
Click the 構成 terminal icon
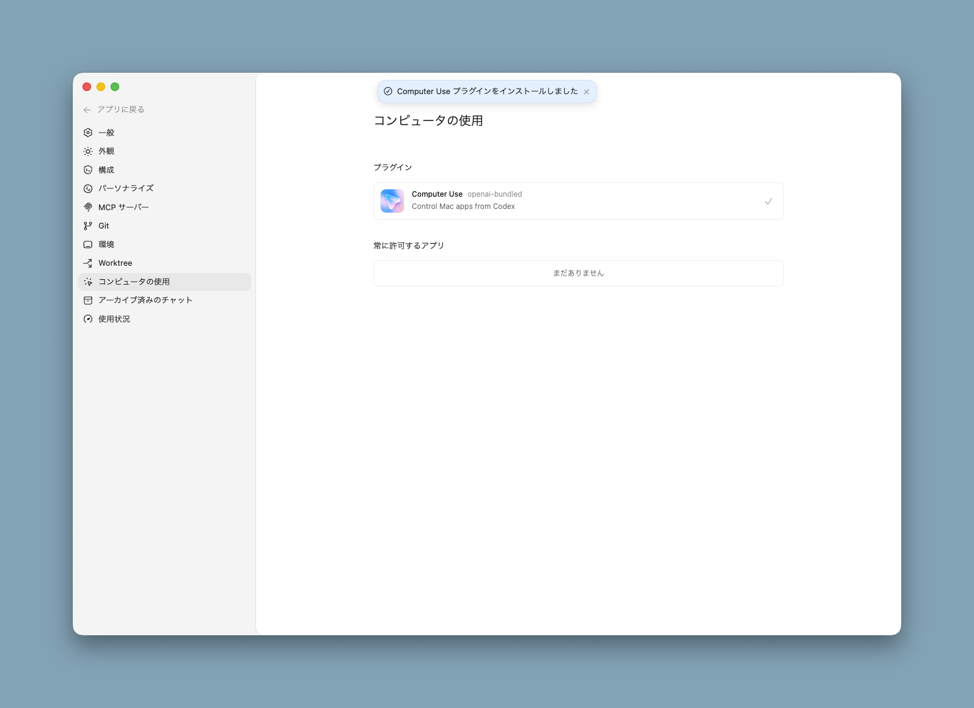(x=88, y=170)
